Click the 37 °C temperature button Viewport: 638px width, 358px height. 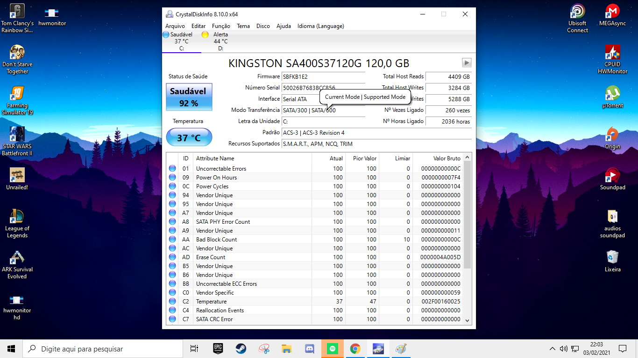pyautogui.click(x=189, y=138)
